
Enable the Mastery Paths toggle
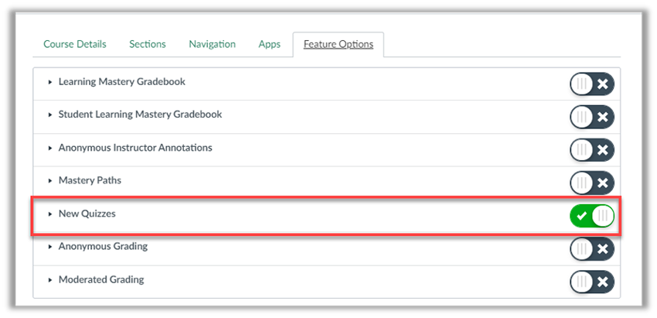click(592, 183)
